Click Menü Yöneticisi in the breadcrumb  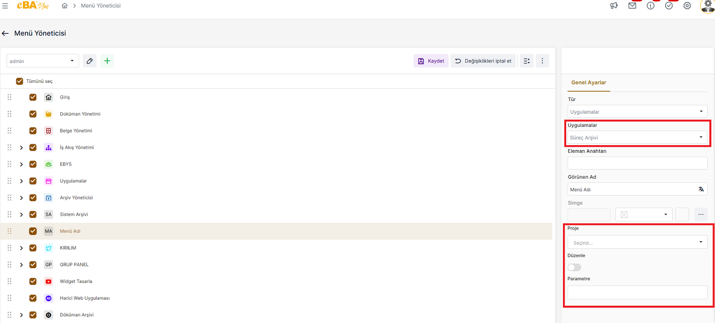[101, 6]
